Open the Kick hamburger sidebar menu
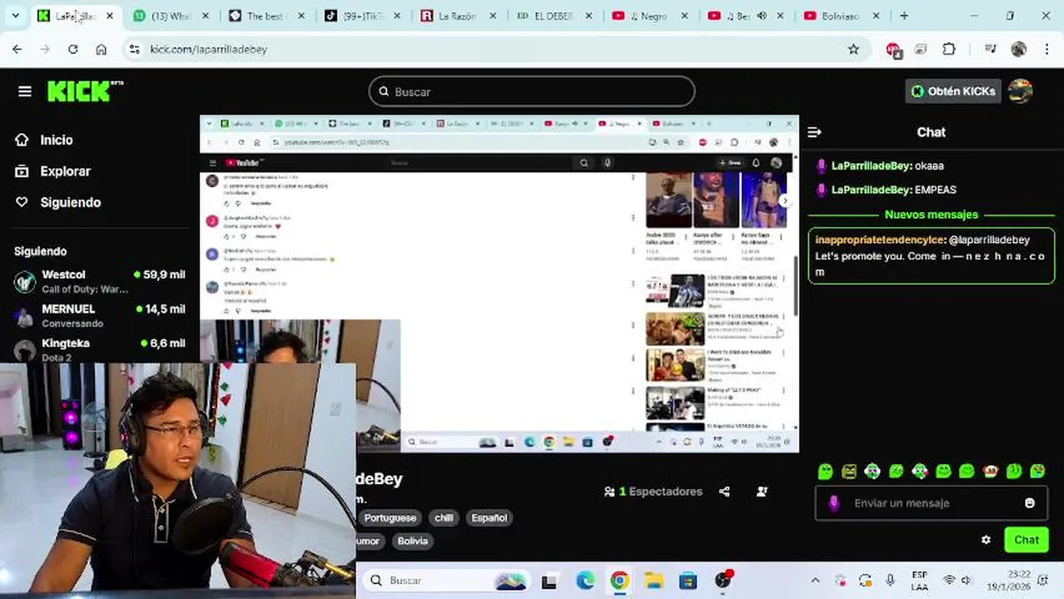The height and width of the screenshot is (599, 1064). 25,92
